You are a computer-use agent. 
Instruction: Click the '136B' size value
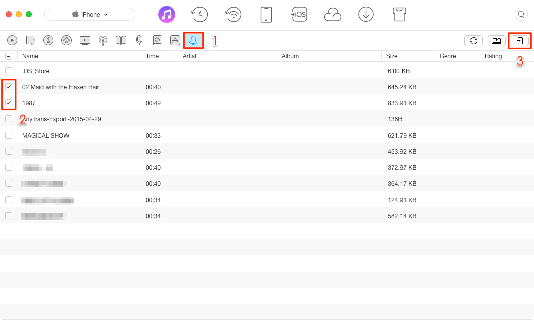pos(395,119)
